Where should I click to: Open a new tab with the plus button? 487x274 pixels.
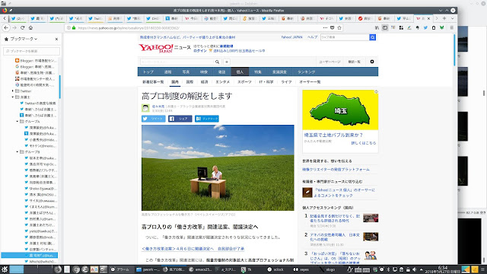(x=444, y=18)
